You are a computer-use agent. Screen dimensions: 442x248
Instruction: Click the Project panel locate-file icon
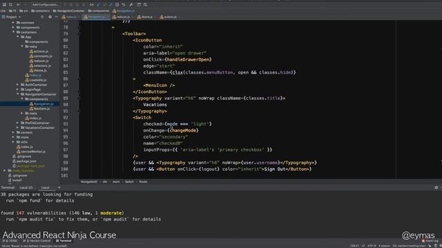[x=42, y=17]
